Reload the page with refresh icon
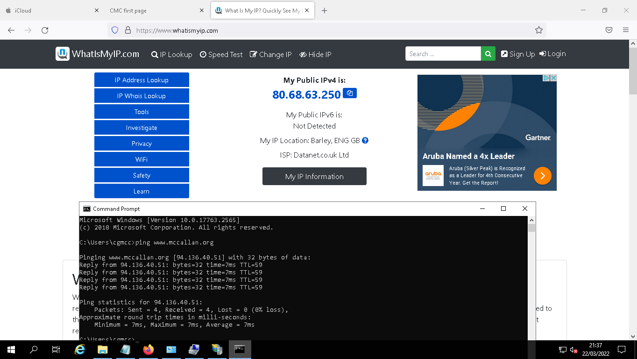The width and height of the screenshot is (637, 359). point(45,30)
